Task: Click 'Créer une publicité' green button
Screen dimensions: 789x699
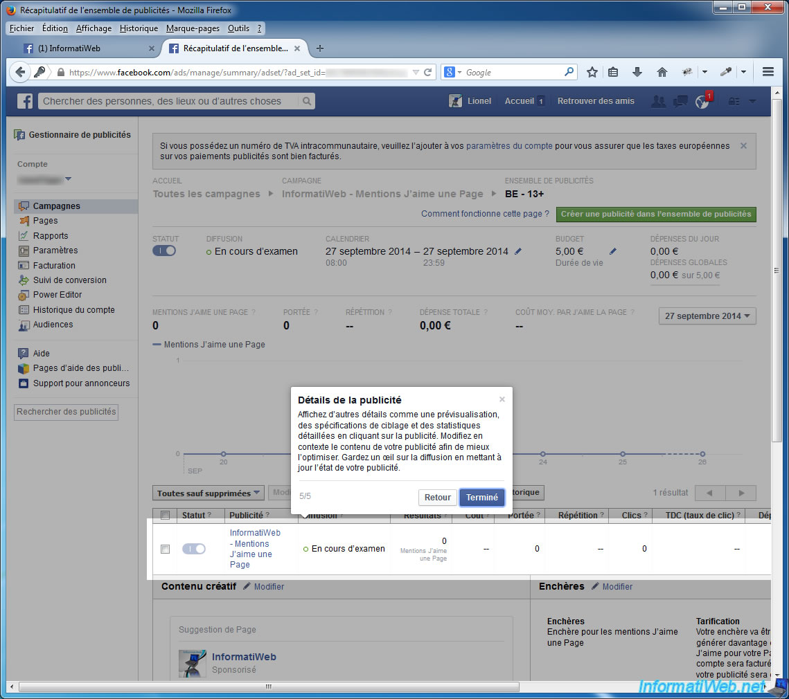Action: (x=655, y=214)
